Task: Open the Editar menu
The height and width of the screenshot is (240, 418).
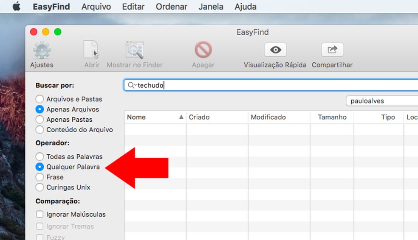Action: (x=133, y=6)
